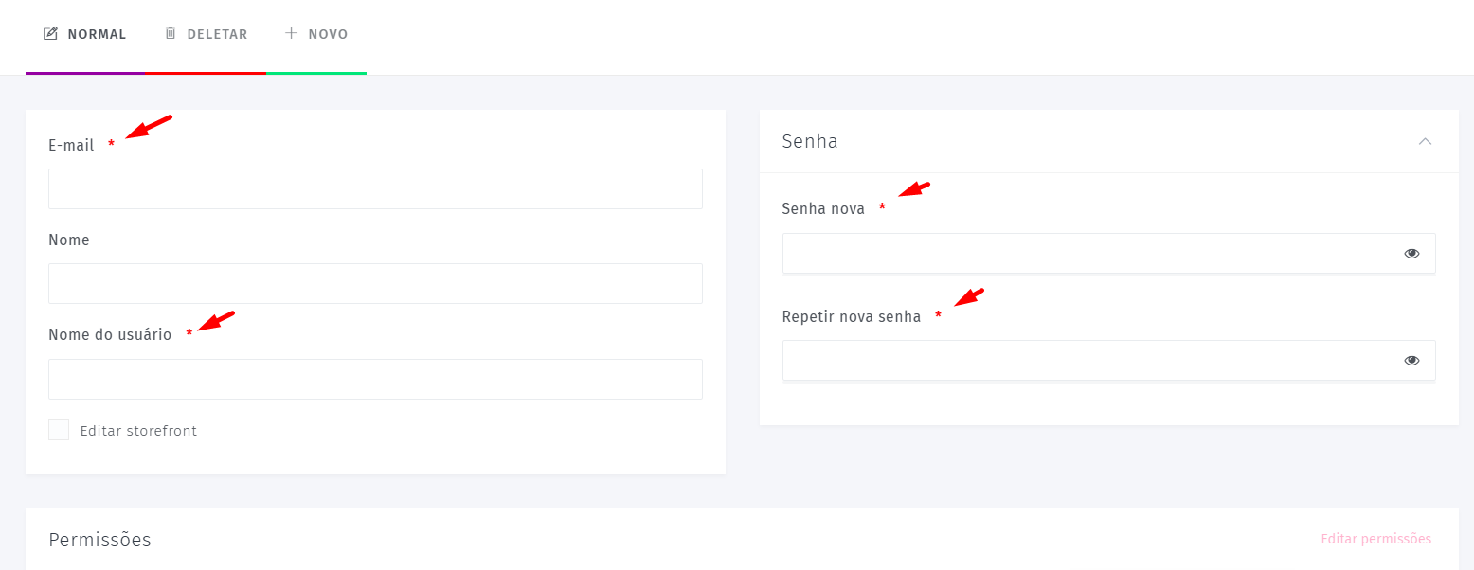
Task: Reveal Repetir nova senha using its eye icon
Action: coord(1411,361)
